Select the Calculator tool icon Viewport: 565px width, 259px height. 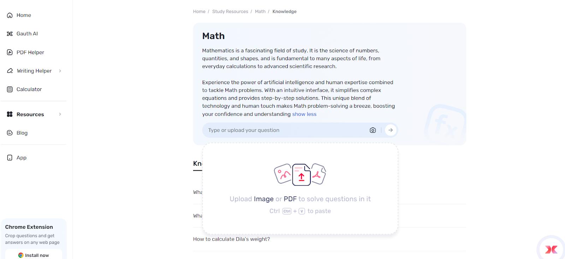click(x=9, y=89)
